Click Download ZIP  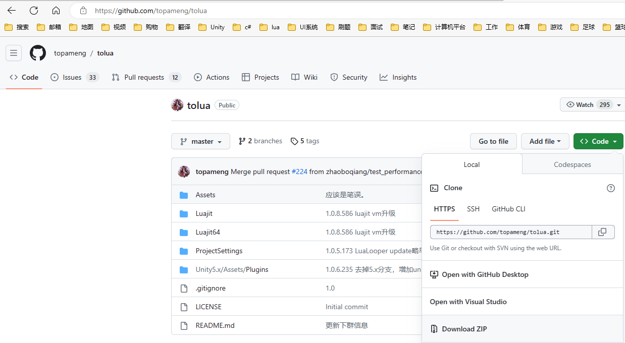464,329
